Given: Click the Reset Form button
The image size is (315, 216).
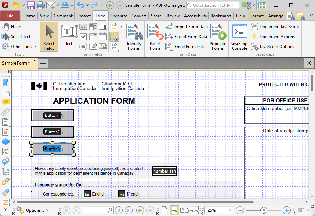Looking at the screenshot, I should [155, 37].
